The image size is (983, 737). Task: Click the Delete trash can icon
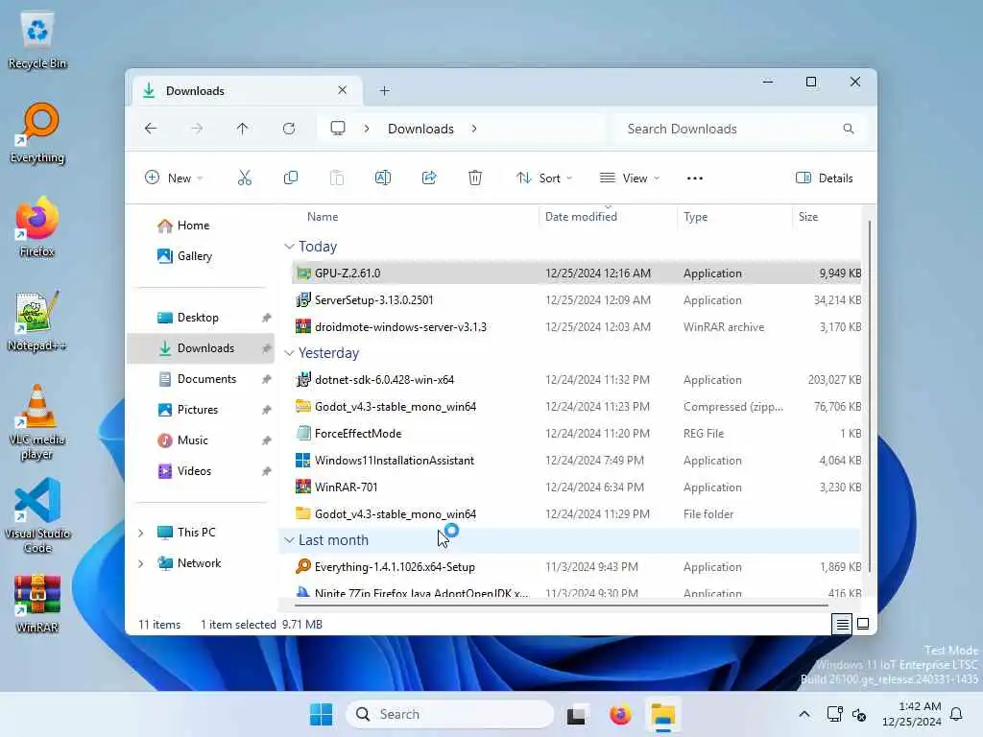(x=475, y=178)
